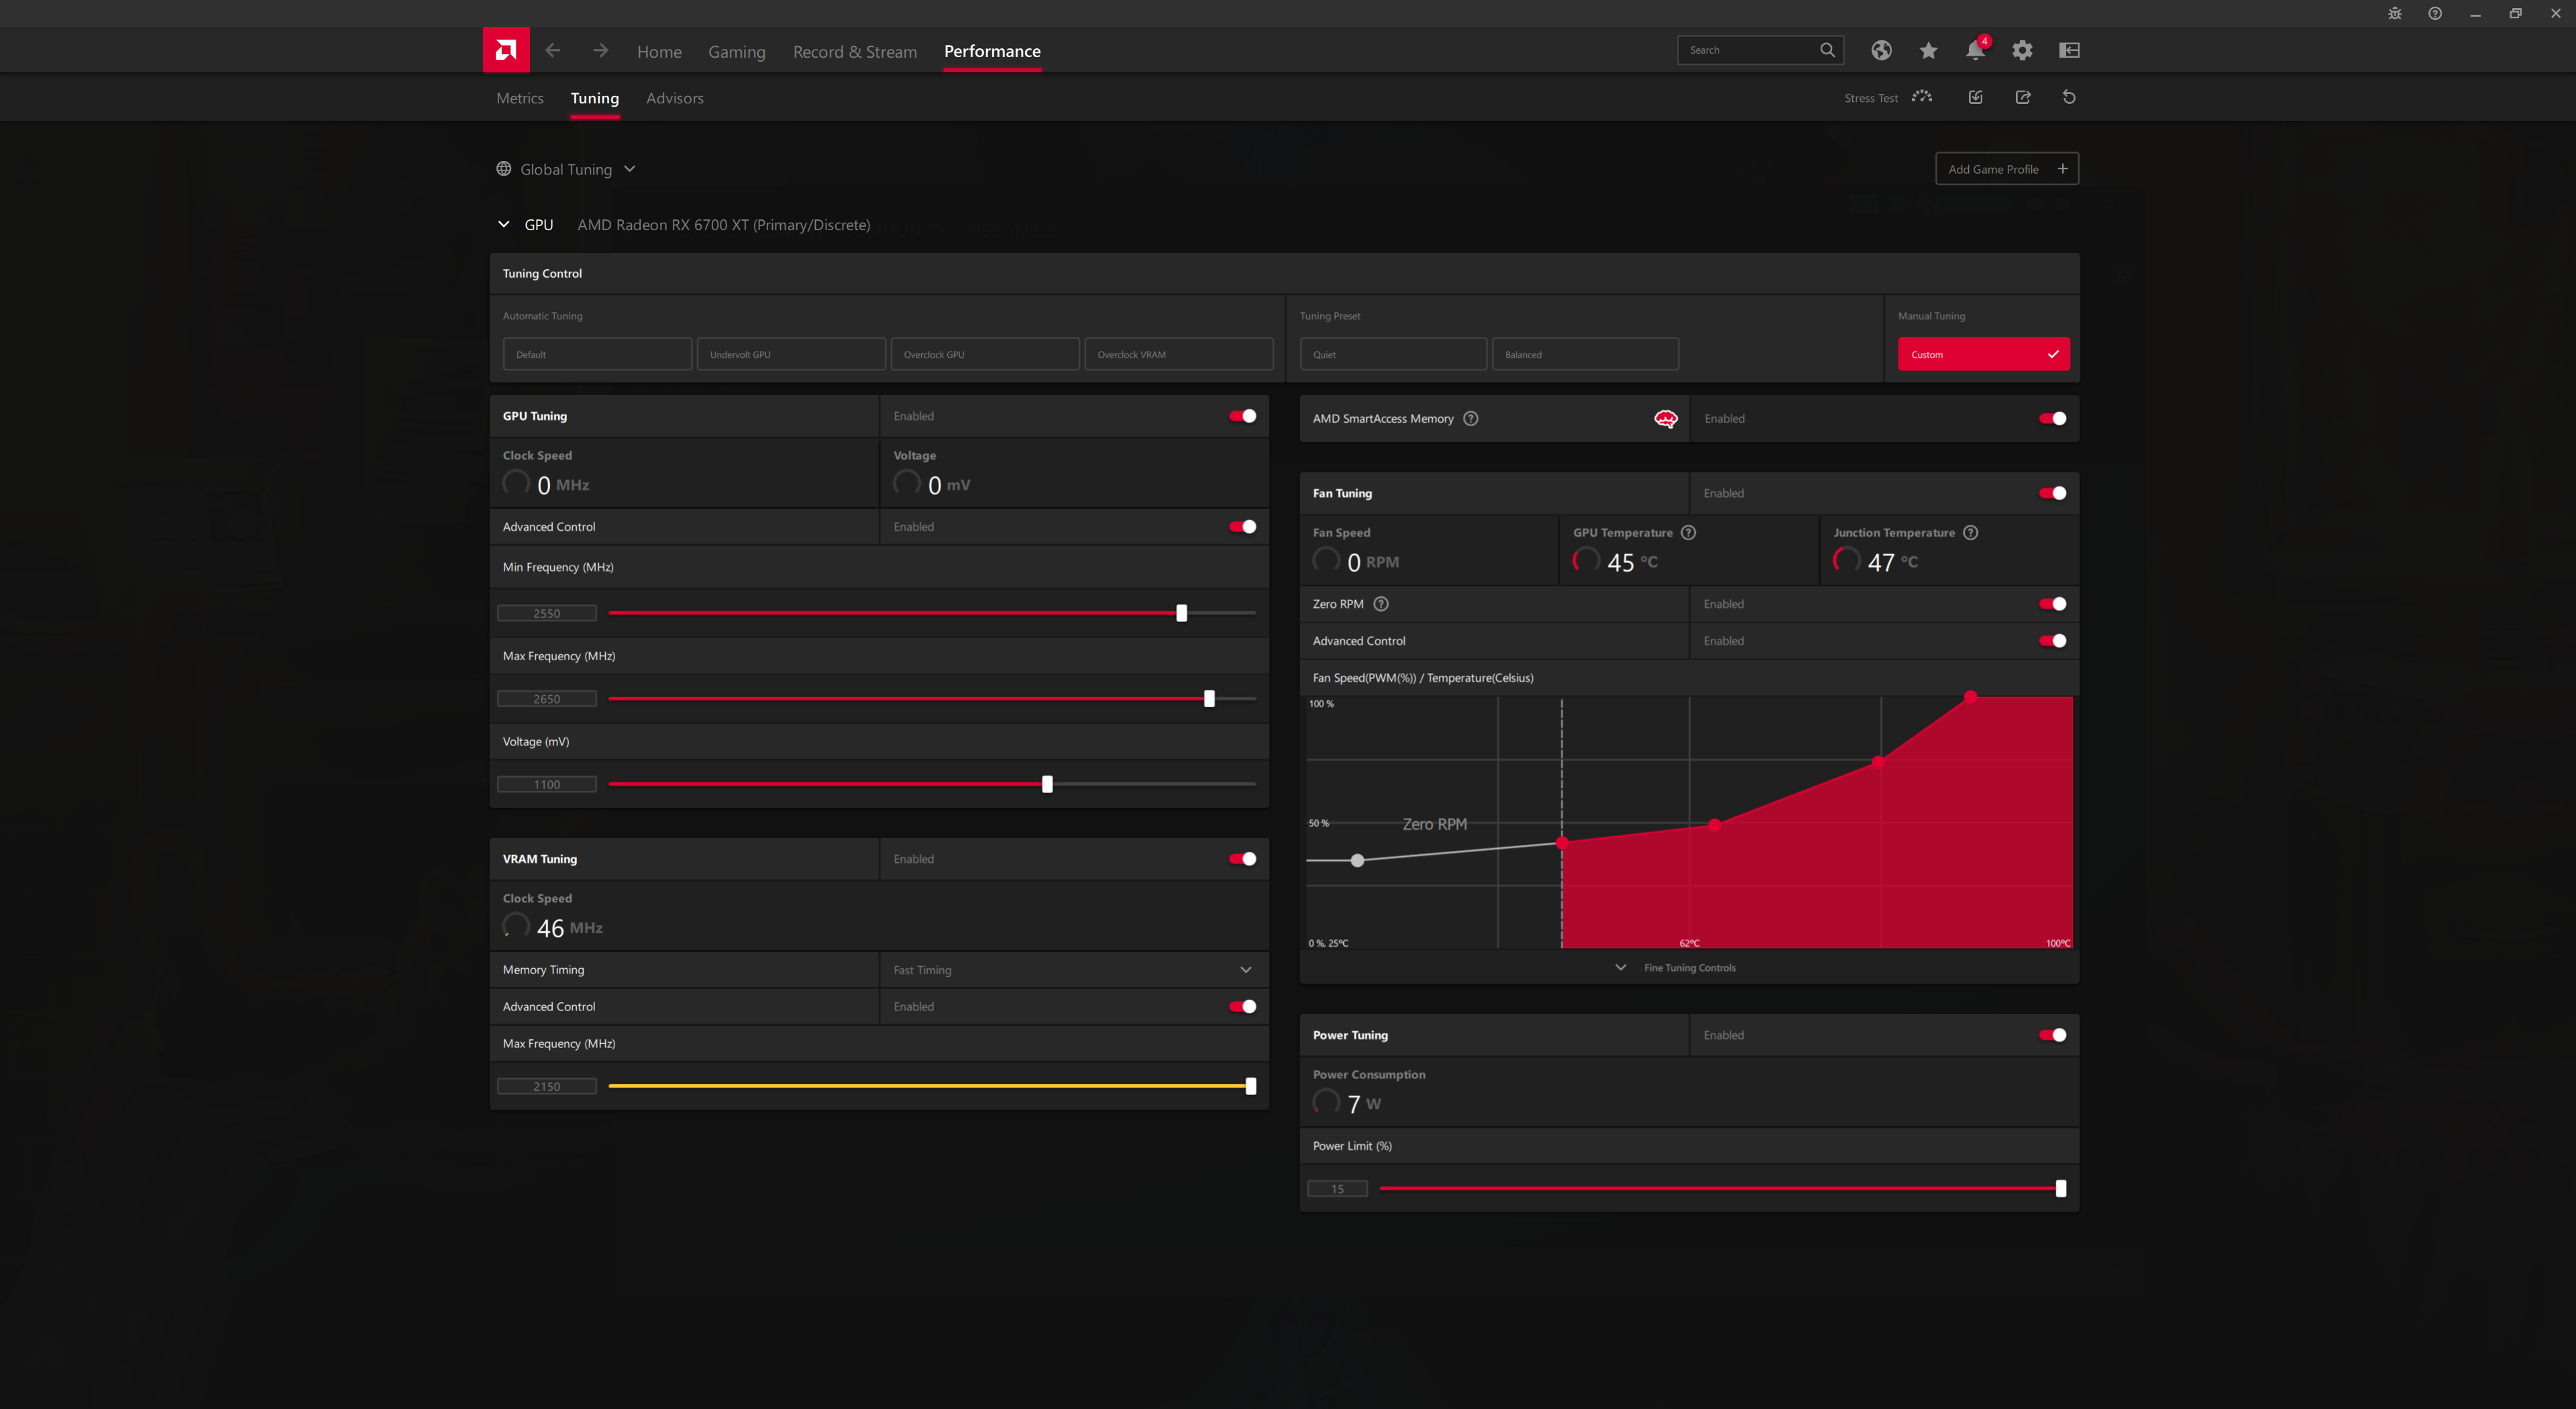This screenshot has height=1409, width=2576.
Task: Choose the Quiet tuning preset
Action: [x=1393, y=354]
